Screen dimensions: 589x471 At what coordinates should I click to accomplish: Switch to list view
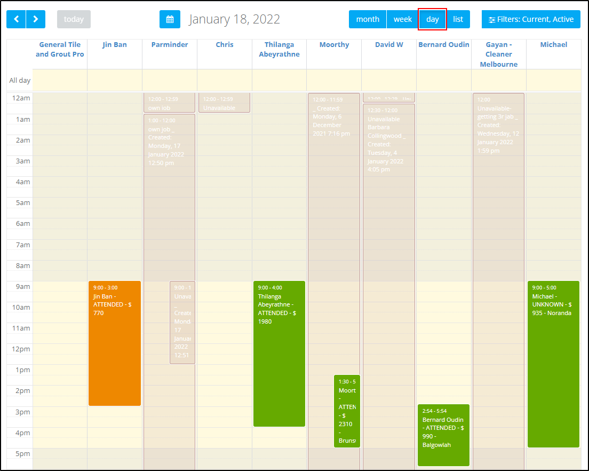[x=458, y=19]
